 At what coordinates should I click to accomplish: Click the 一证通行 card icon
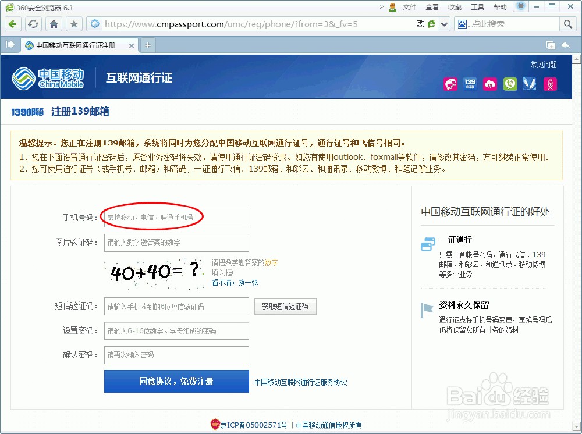pos(428,244)
